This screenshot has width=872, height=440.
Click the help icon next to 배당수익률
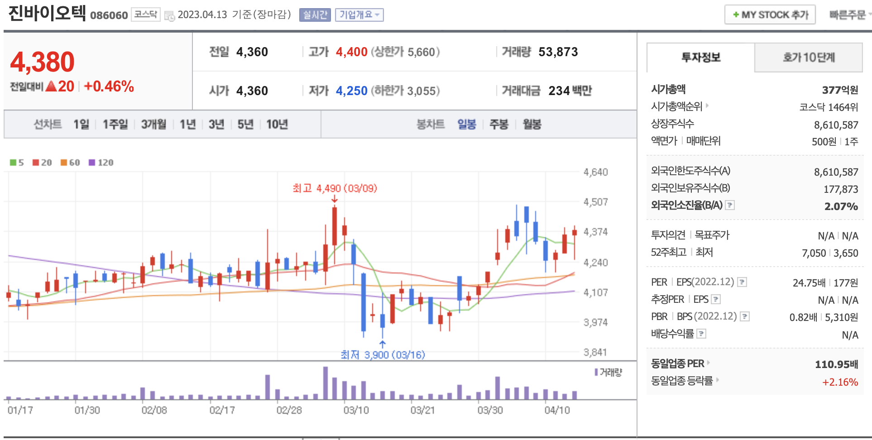pos(701,334)
